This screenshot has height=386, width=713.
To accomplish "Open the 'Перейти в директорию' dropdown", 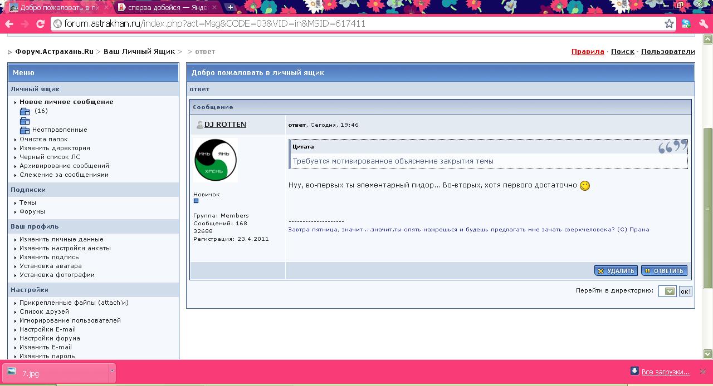I will (667, 291).
